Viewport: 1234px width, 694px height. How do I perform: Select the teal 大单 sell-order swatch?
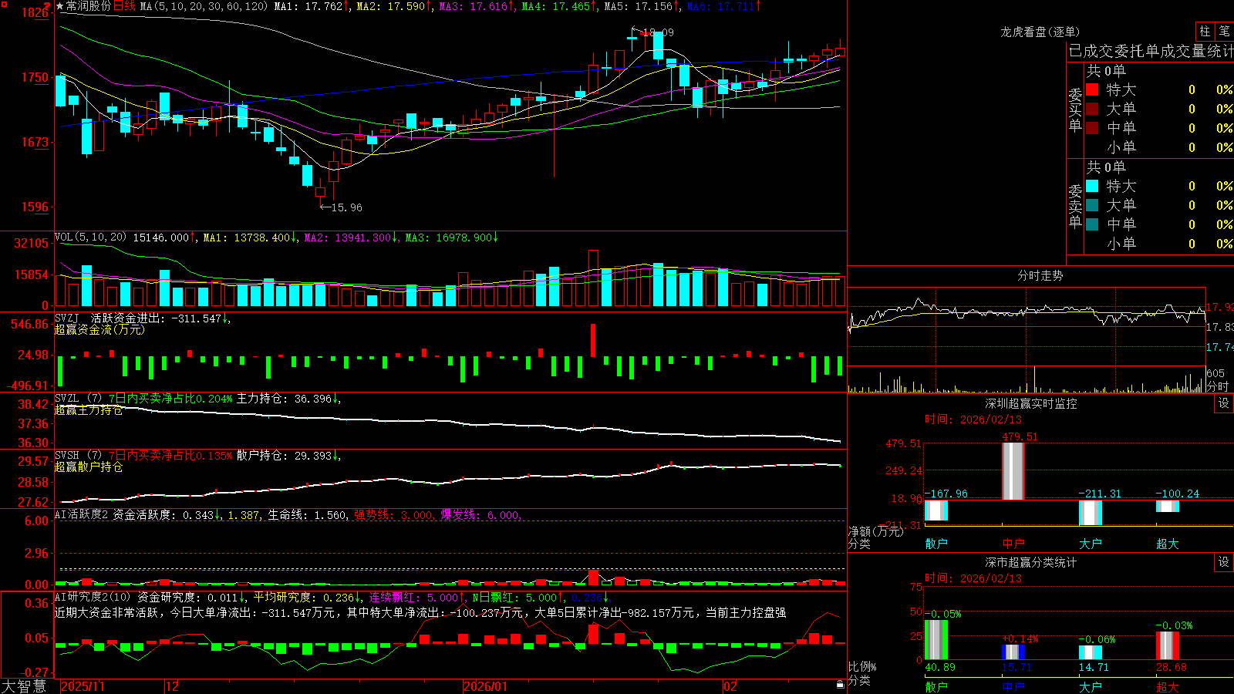(1092, 205)
